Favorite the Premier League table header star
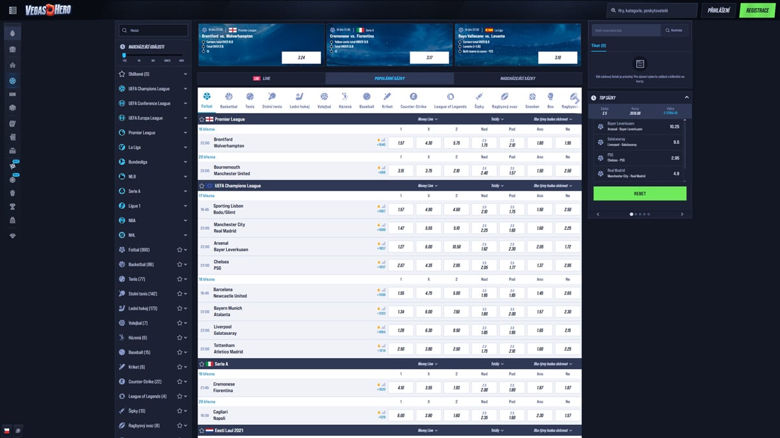Screen dimensions: 780x438 202,119
